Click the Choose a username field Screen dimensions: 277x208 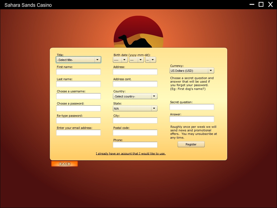point(78,96)
